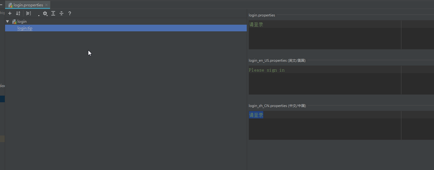Screen dimensions: 434x170
Task: Collapse the login bundle tree arrow
Action: click(8, 22)
